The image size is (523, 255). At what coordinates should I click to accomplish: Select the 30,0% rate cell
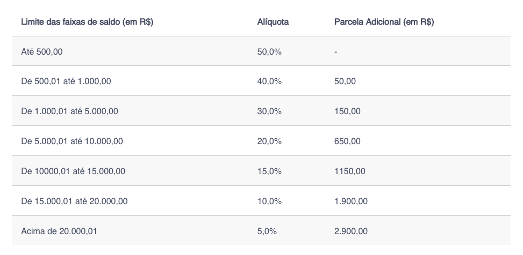point(270,111)
